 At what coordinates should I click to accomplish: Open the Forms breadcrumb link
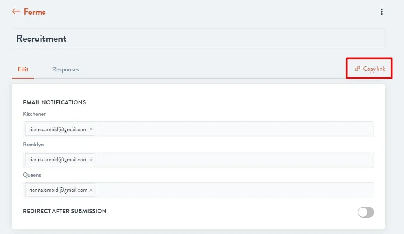click(x=35, y=12)
